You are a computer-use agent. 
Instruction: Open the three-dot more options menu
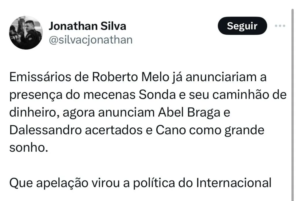click(280, 26)
